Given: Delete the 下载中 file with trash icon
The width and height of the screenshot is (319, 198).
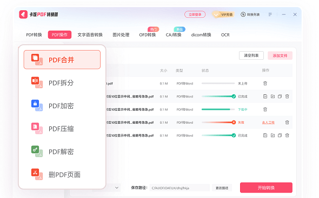Looking at the screenshot, I should point(265,109).
